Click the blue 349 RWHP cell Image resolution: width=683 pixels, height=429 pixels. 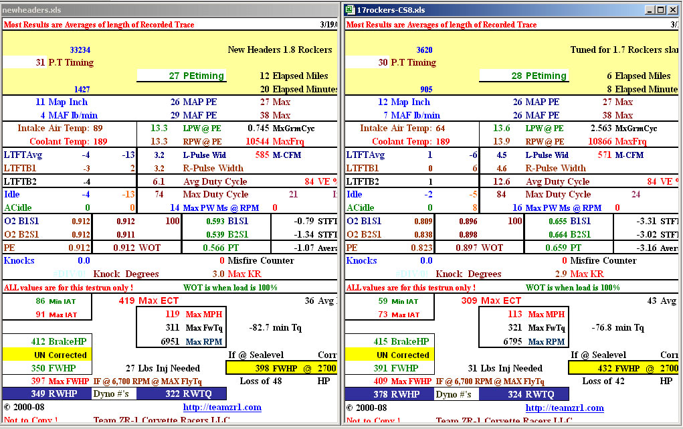(x=46, y=394)
